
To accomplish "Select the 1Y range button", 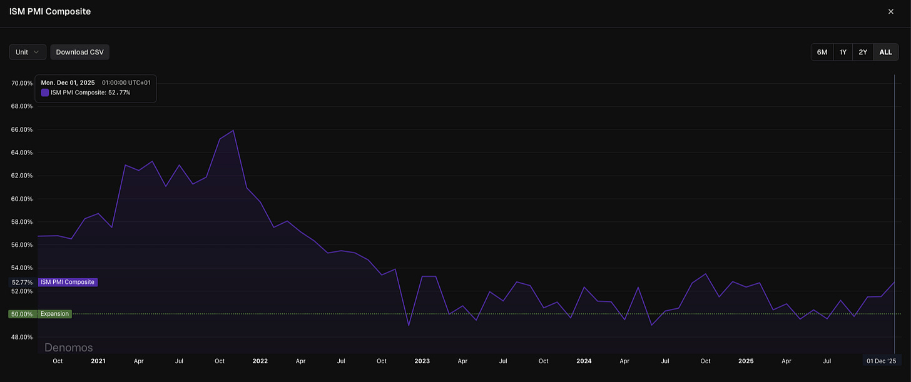I will pos(842,52).
